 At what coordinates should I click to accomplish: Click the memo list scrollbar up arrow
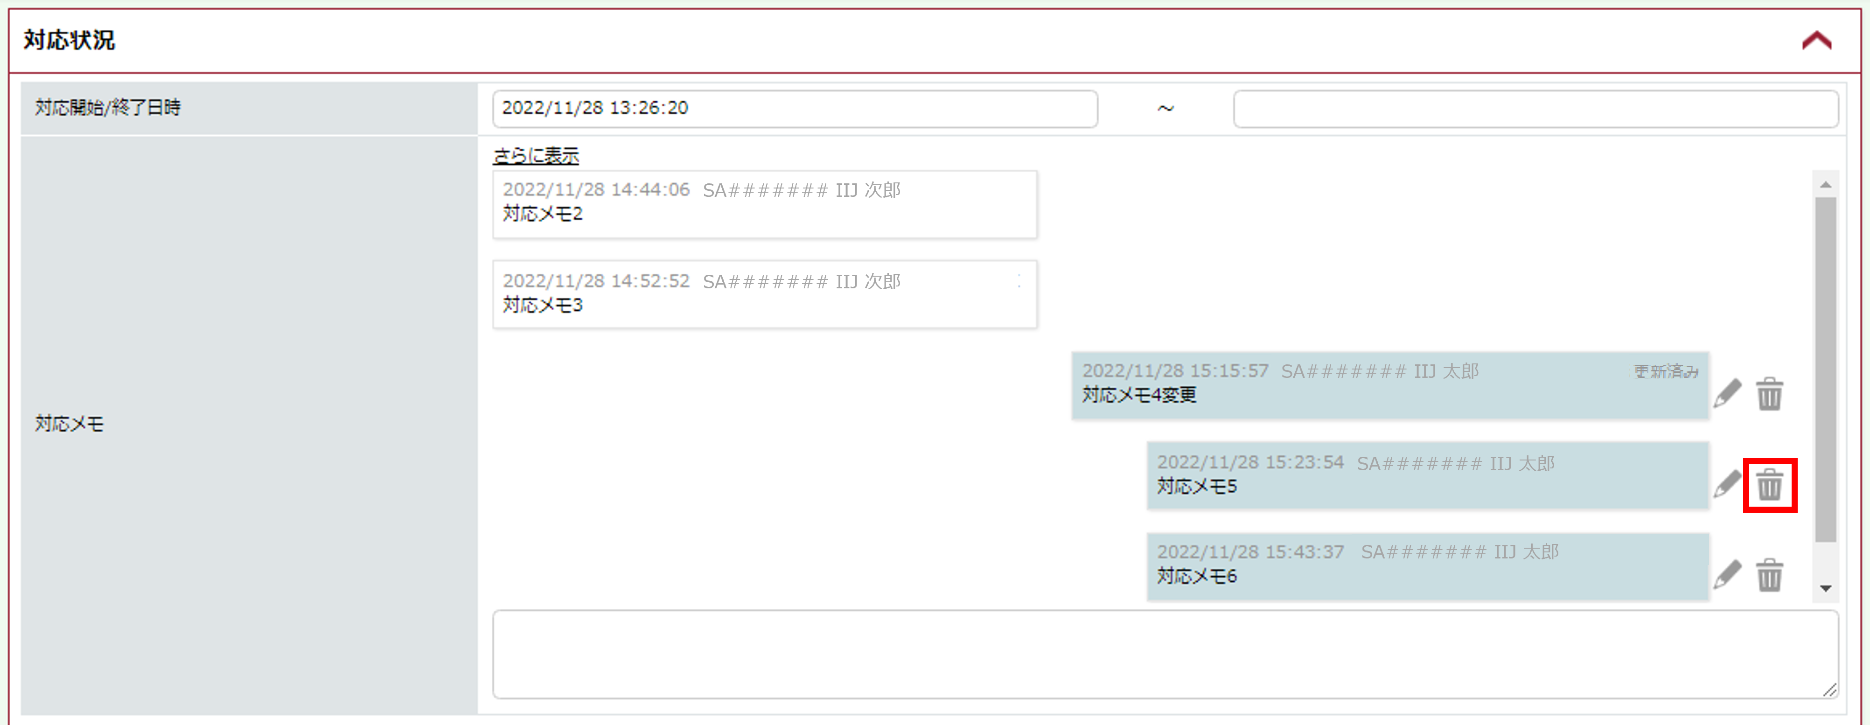[x=1826, y=185]
